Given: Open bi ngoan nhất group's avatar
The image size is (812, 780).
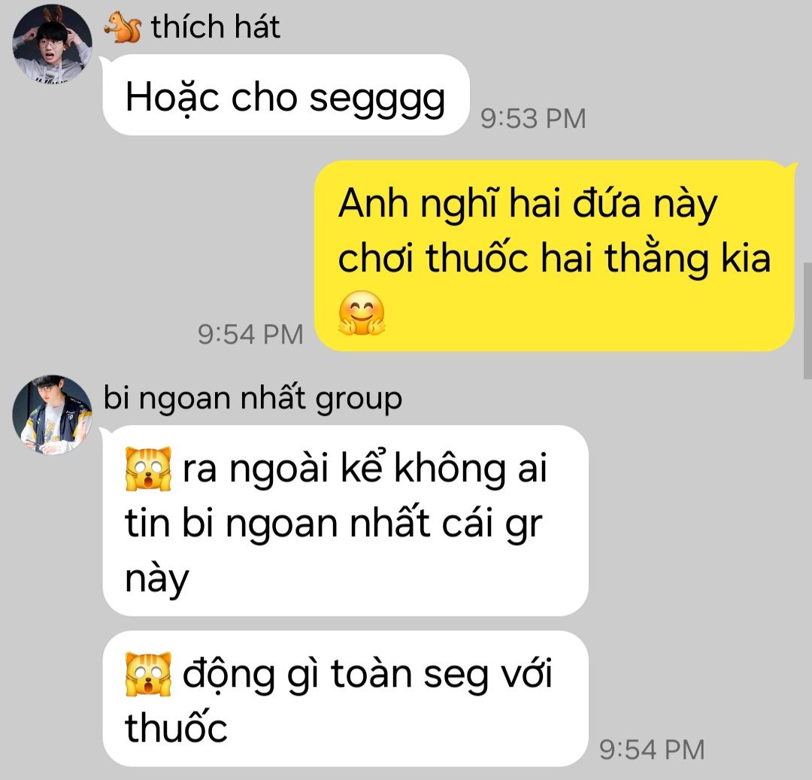Looking at the screenshot, I should [x=52, y=415].
